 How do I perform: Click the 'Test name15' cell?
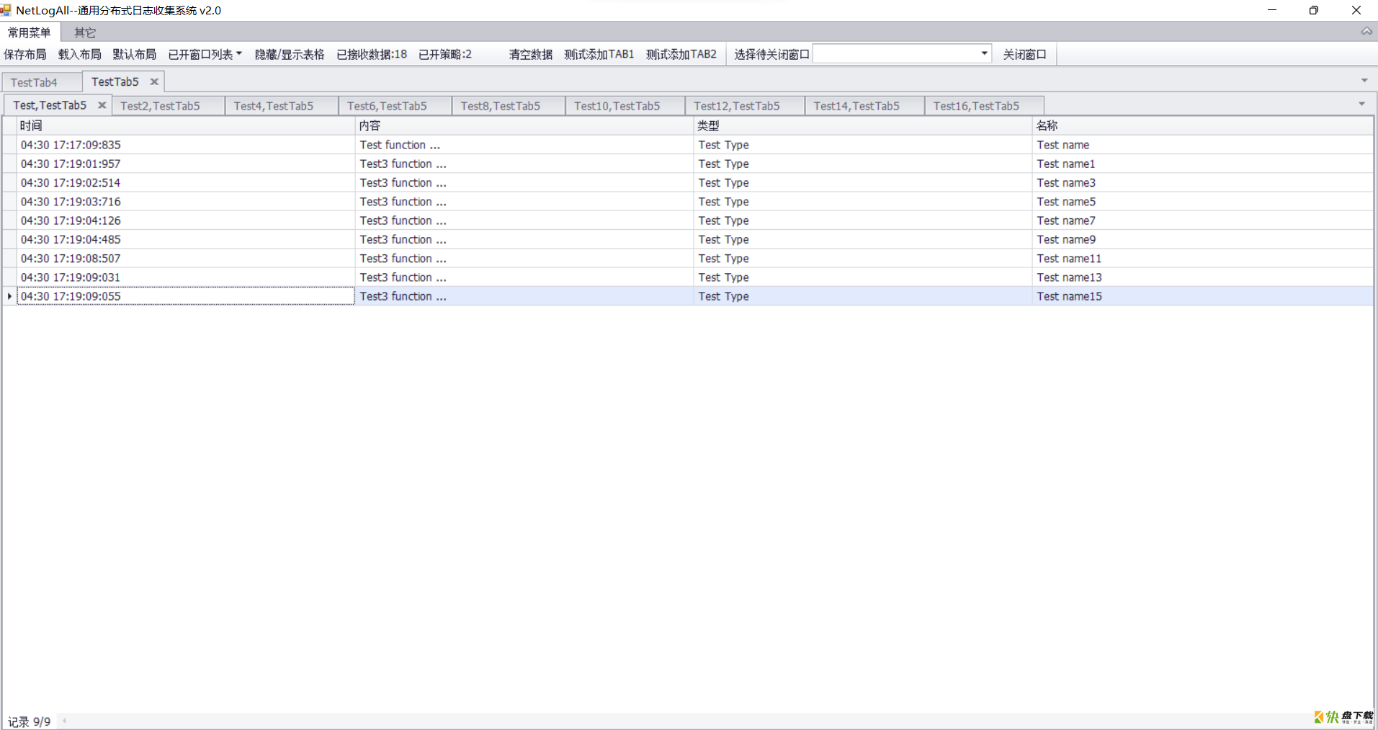(1202, 296)
